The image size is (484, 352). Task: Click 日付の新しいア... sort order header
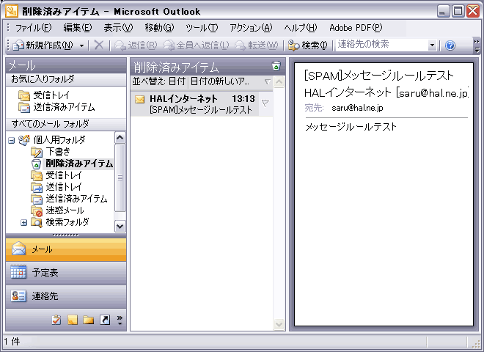[220, 81]
